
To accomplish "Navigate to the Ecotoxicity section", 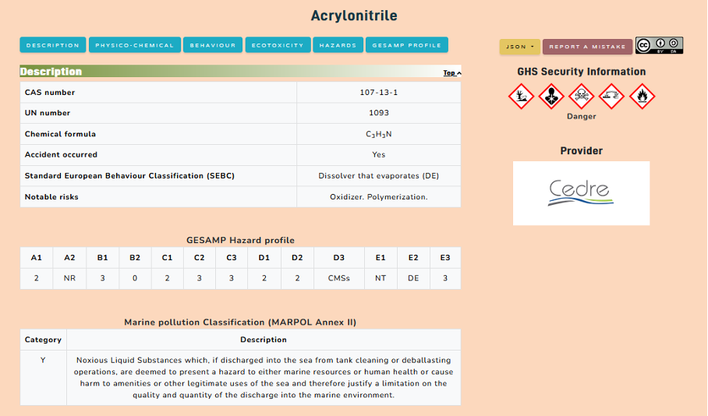I will point(278,45).
